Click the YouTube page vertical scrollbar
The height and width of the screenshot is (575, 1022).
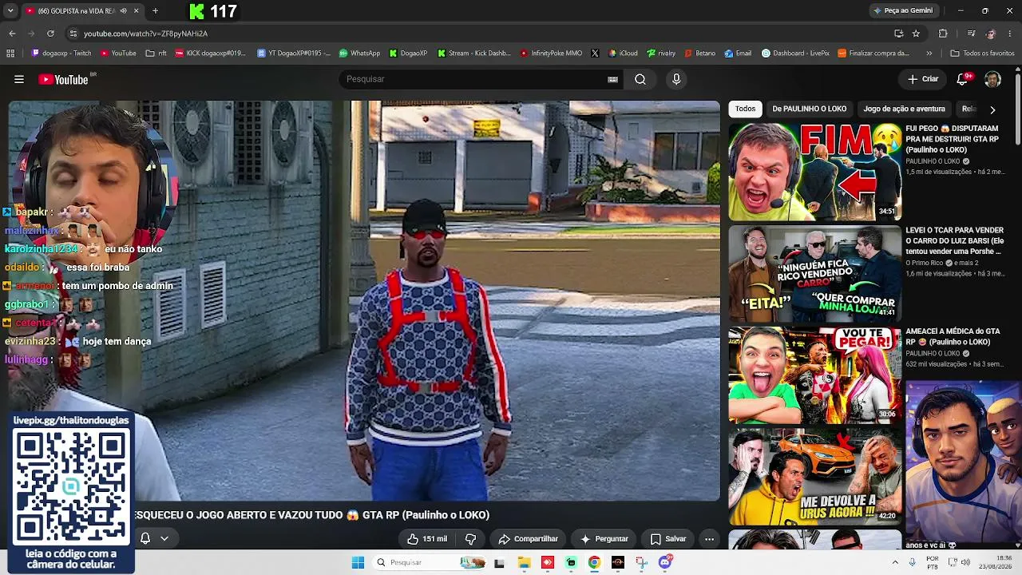[1017, 108]
